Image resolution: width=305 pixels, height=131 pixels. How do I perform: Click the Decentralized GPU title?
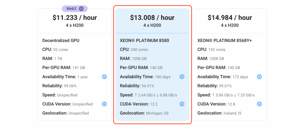(x=61, y=41)
